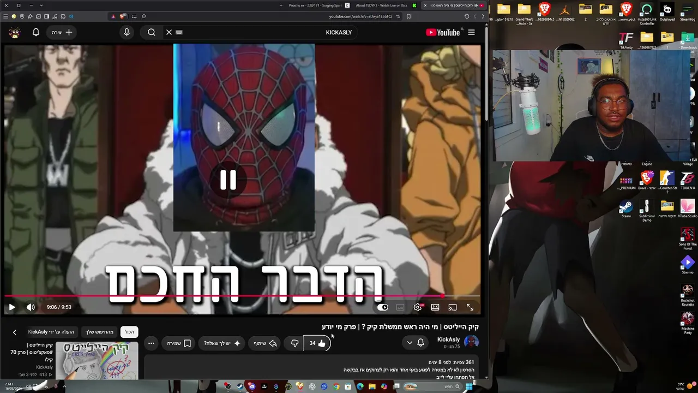Open the Ask (יש לך שאלה?) button
Screen dimensions: 698x393
pyautogui.click(x=222, y=343)
